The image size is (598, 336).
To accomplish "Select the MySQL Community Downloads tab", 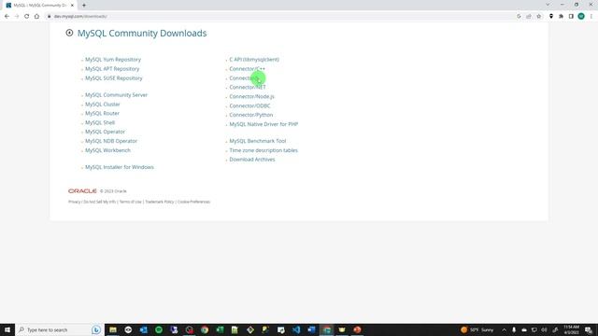I will (39, 6).
